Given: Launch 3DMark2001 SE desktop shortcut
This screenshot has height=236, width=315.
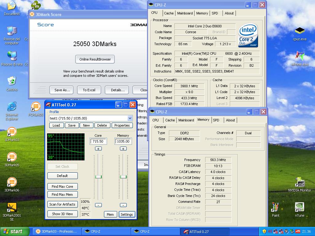Looking at the screenshot, I should coord(12,212).
